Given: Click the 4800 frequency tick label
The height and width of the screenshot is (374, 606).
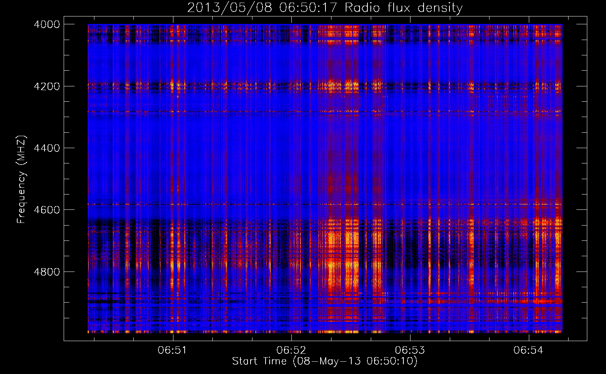Looking at the screenshot, I should (x=47, y=272).
